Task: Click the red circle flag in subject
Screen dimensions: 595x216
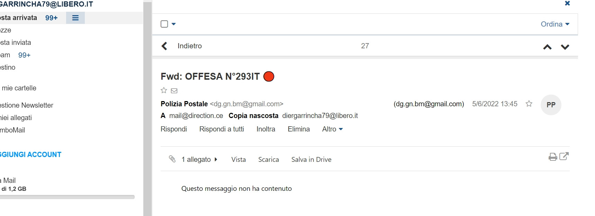Action: click(269, 76)
